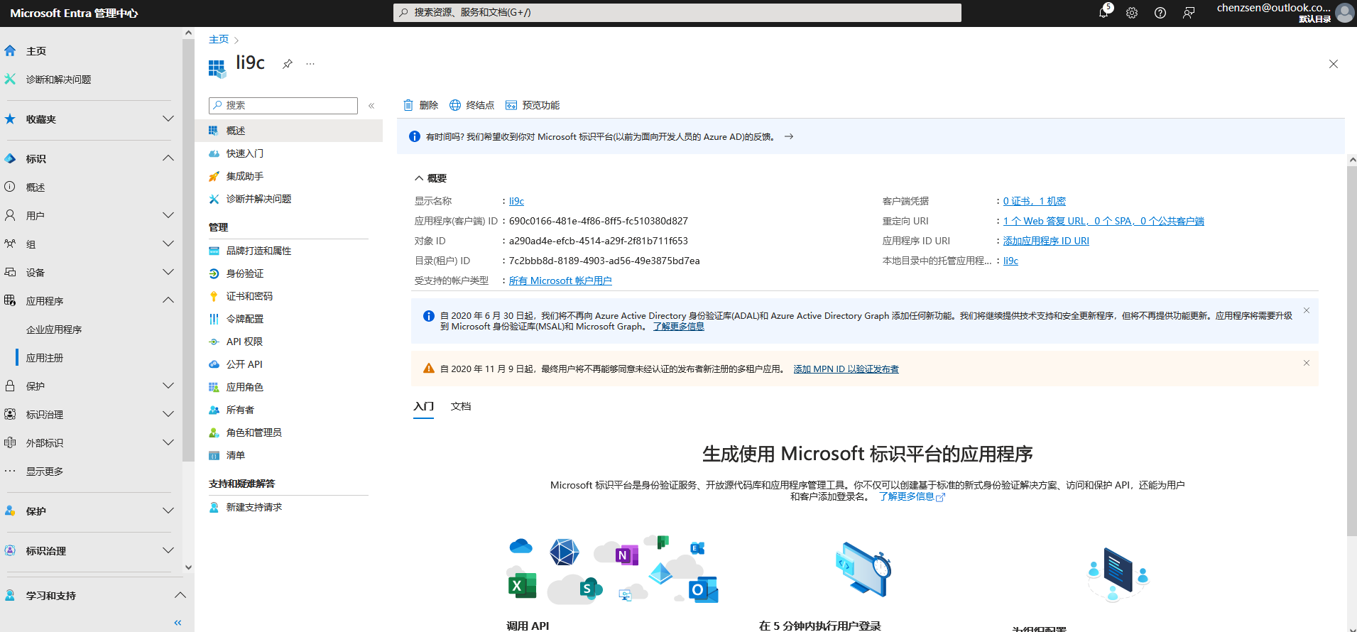Go to 主页 home icon in sidebar
1357x632 pixels.
tap(10, 51)
